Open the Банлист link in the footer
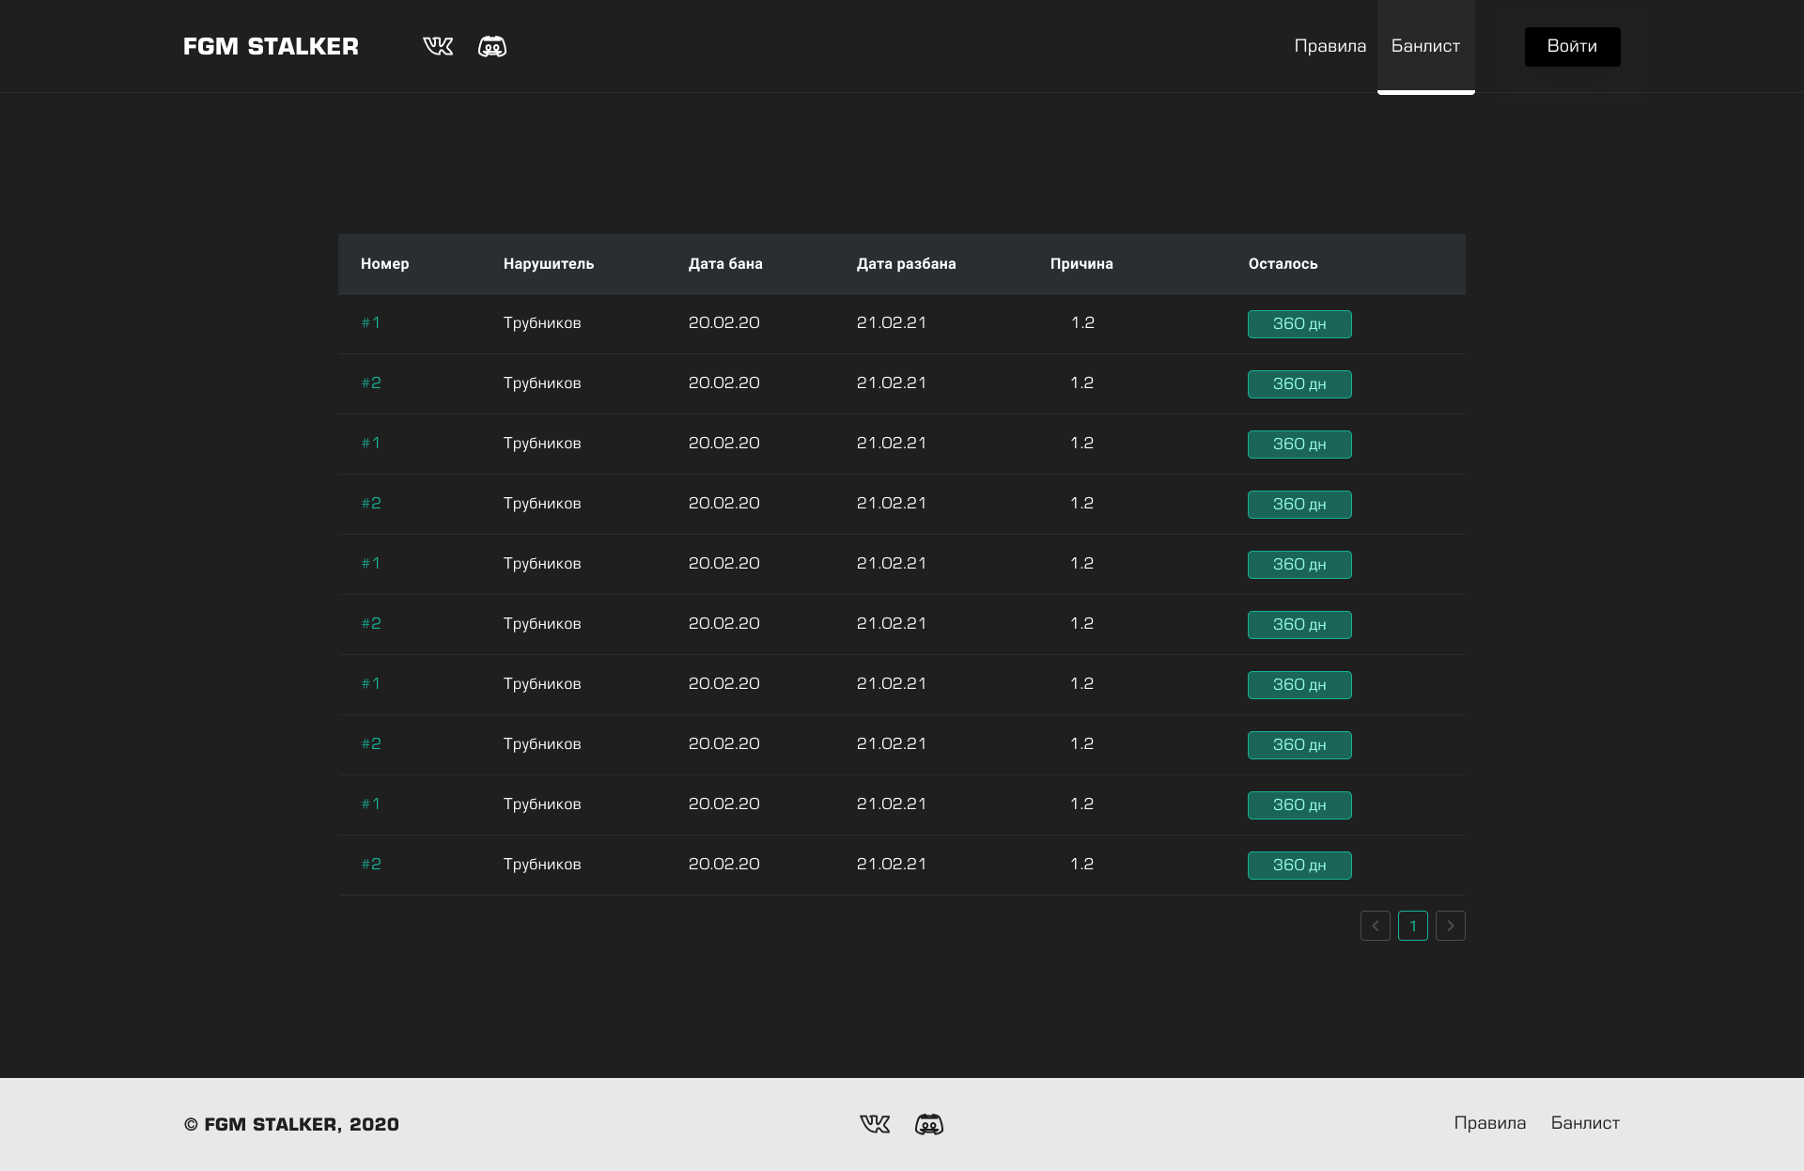1804x1171 pixels. pos(1585,1123)
